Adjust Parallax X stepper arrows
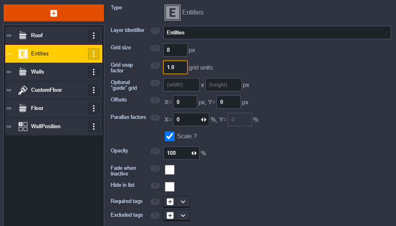 pyautogui.click(x=204, y=120)
